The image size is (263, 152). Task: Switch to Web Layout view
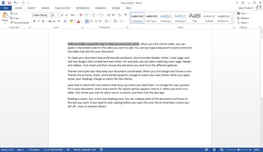click(222, 150)
